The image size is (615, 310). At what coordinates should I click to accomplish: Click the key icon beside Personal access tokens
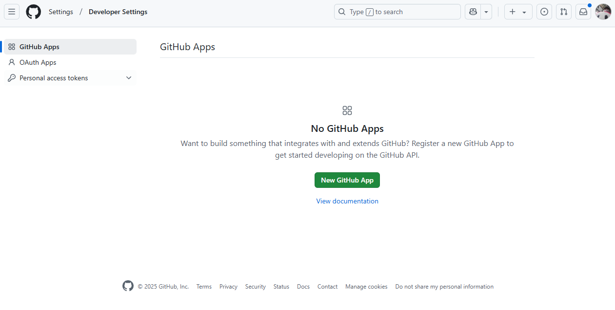(12, 78)
